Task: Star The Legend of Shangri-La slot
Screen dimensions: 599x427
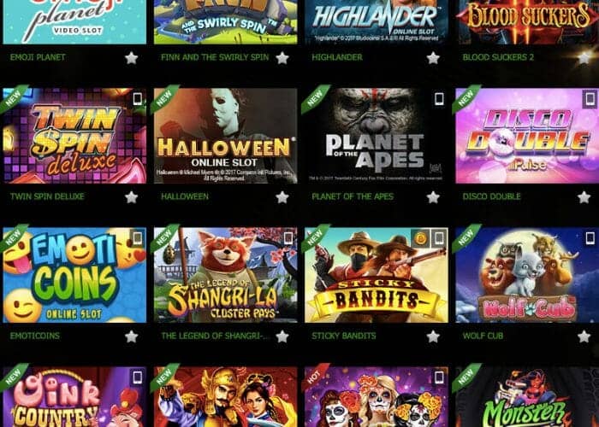Action: click(282, 336)
